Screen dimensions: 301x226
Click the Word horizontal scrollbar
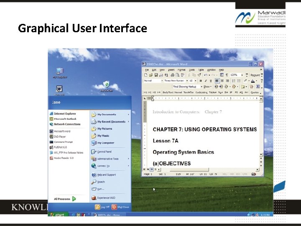click(x=189, y=169)
